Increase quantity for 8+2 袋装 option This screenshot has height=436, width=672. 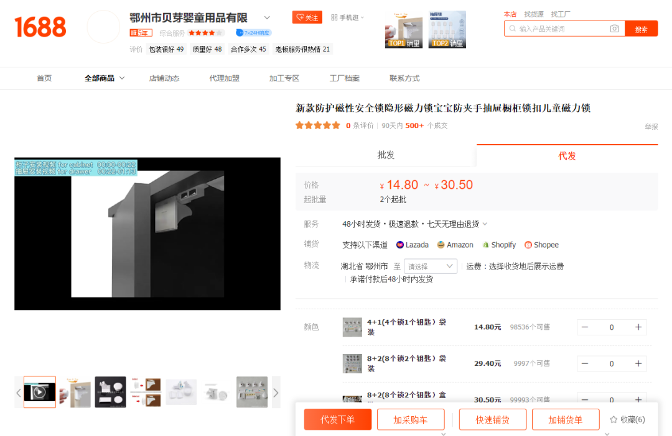(x=638, y=364)
